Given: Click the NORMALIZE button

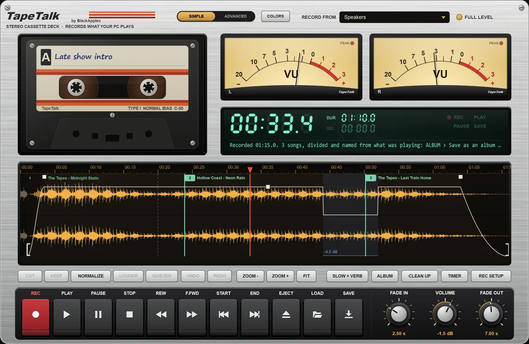Looking at the screenshot, I should click(91, 276).
